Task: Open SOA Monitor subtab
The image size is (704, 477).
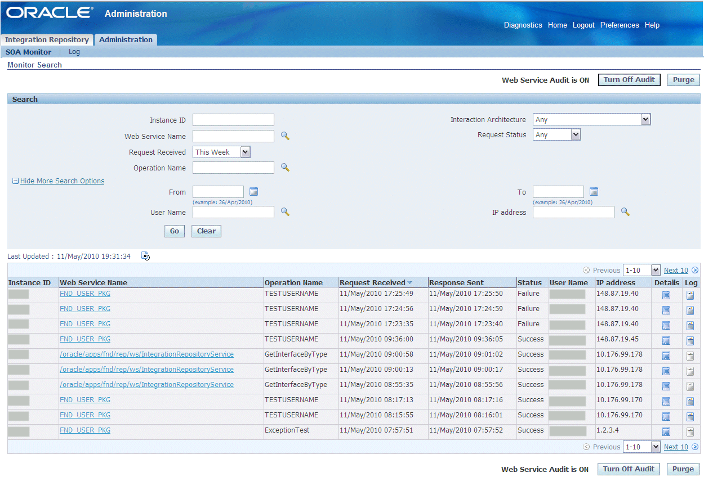Action: pyautogui.click(x=28, y=52)
